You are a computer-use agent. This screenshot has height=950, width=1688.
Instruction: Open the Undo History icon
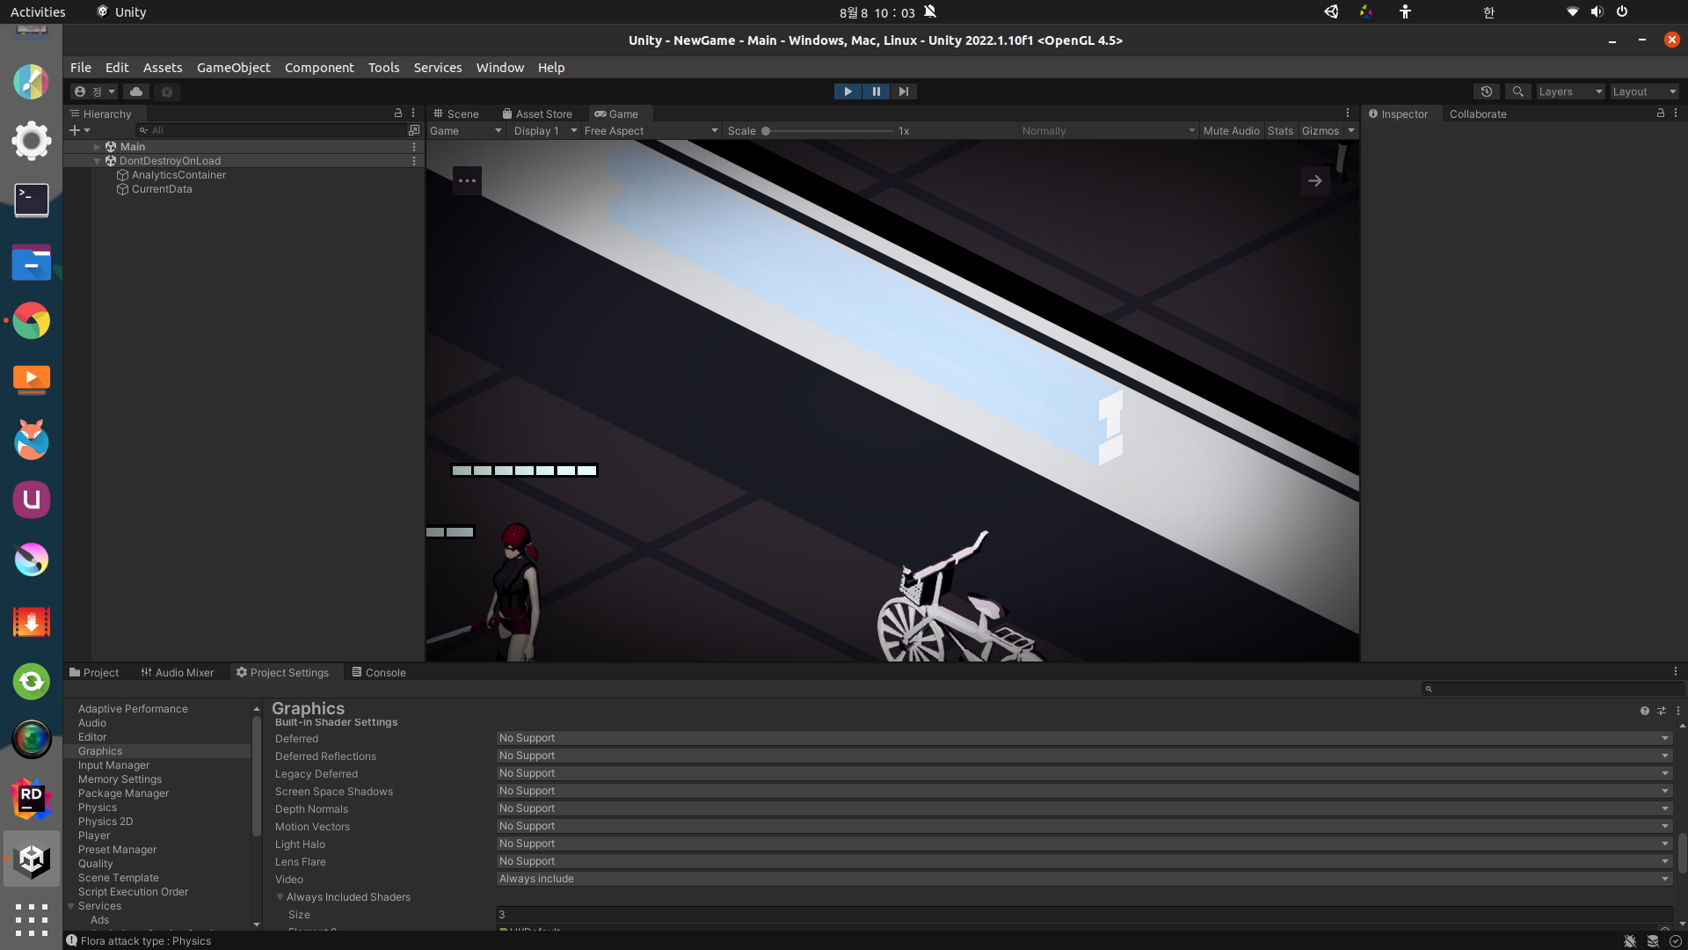click(x=1487, y=91)
